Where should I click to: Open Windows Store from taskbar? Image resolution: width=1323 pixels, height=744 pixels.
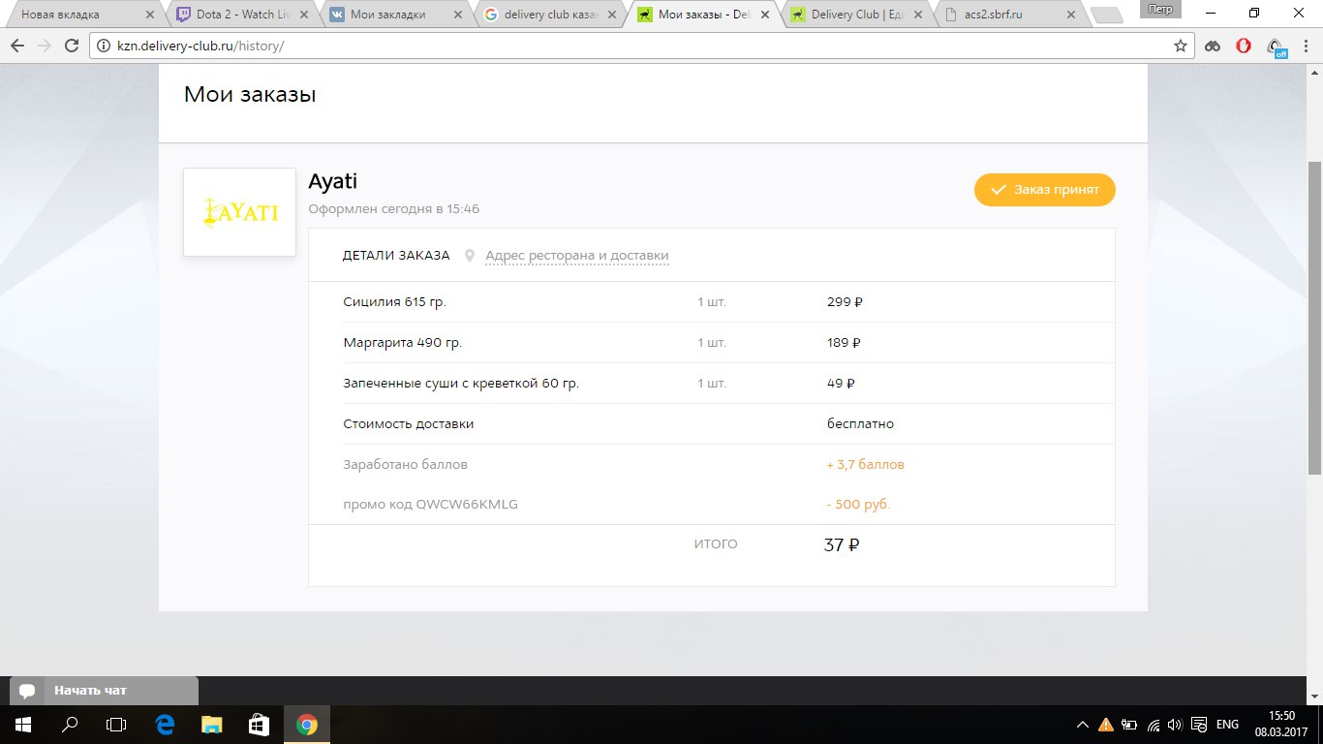[259, 725]
